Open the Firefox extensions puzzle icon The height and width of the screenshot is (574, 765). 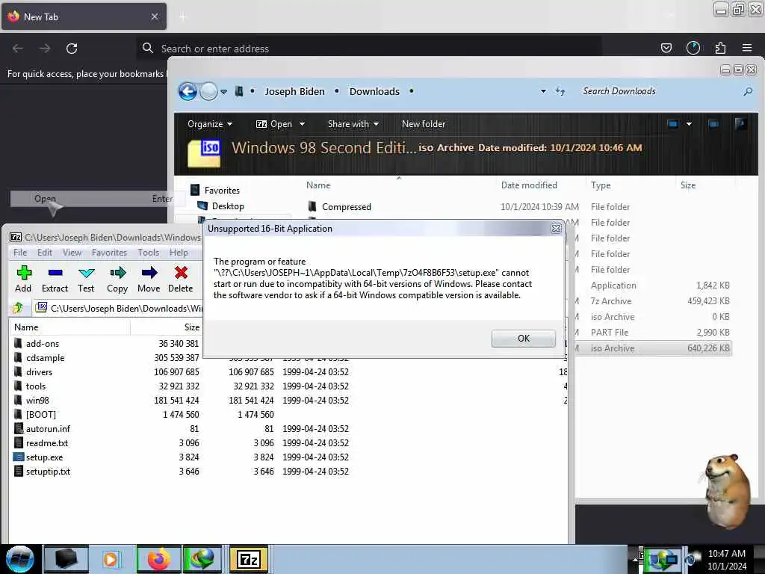720,48
